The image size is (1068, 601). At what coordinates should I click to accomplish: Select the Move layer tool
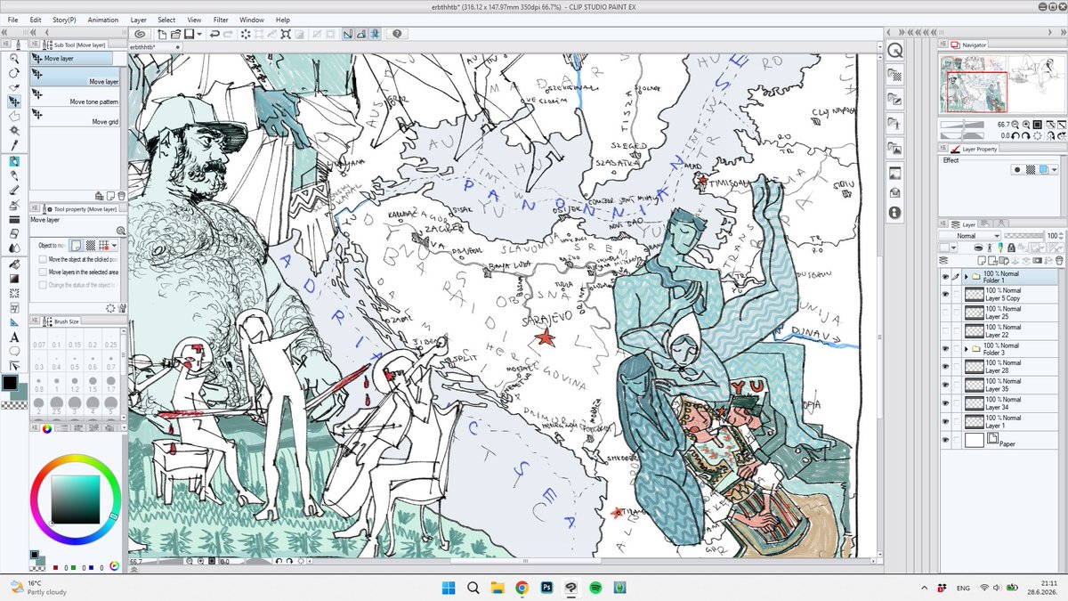(14, 102)
